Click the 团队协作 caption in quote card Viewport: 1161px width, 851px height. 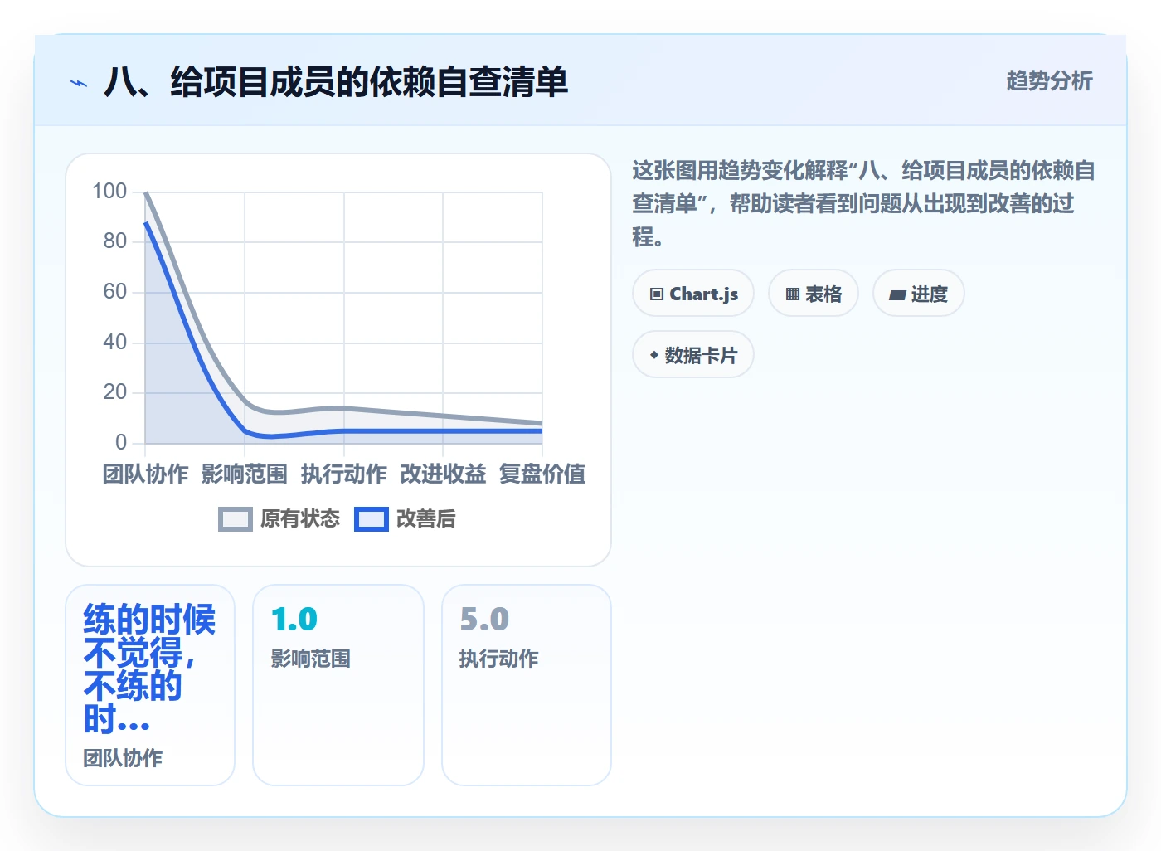click(123, 758)
